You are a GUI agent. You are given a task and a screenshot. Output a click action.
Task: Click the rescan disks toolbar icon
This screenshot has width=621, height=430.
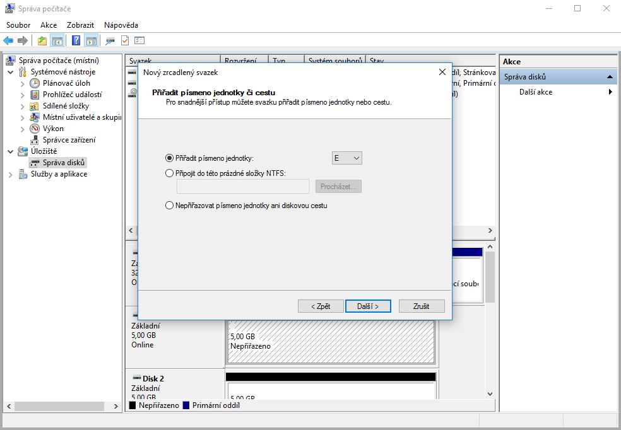coord(110,41)
